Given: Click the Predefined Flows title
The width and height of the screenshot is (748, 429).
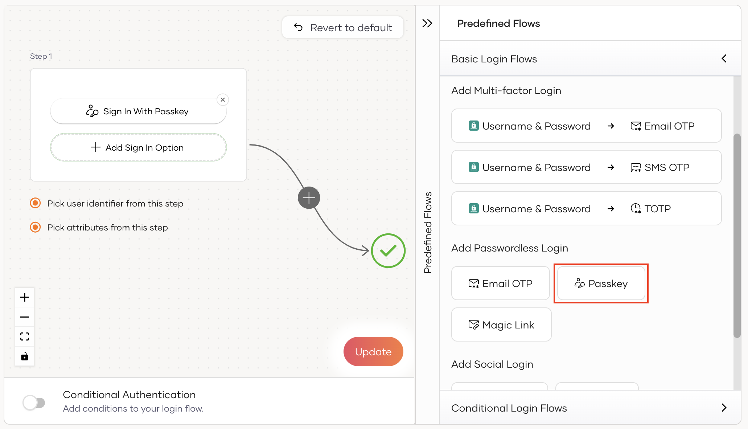Looking at the screenshot, I should pos(498,23).
